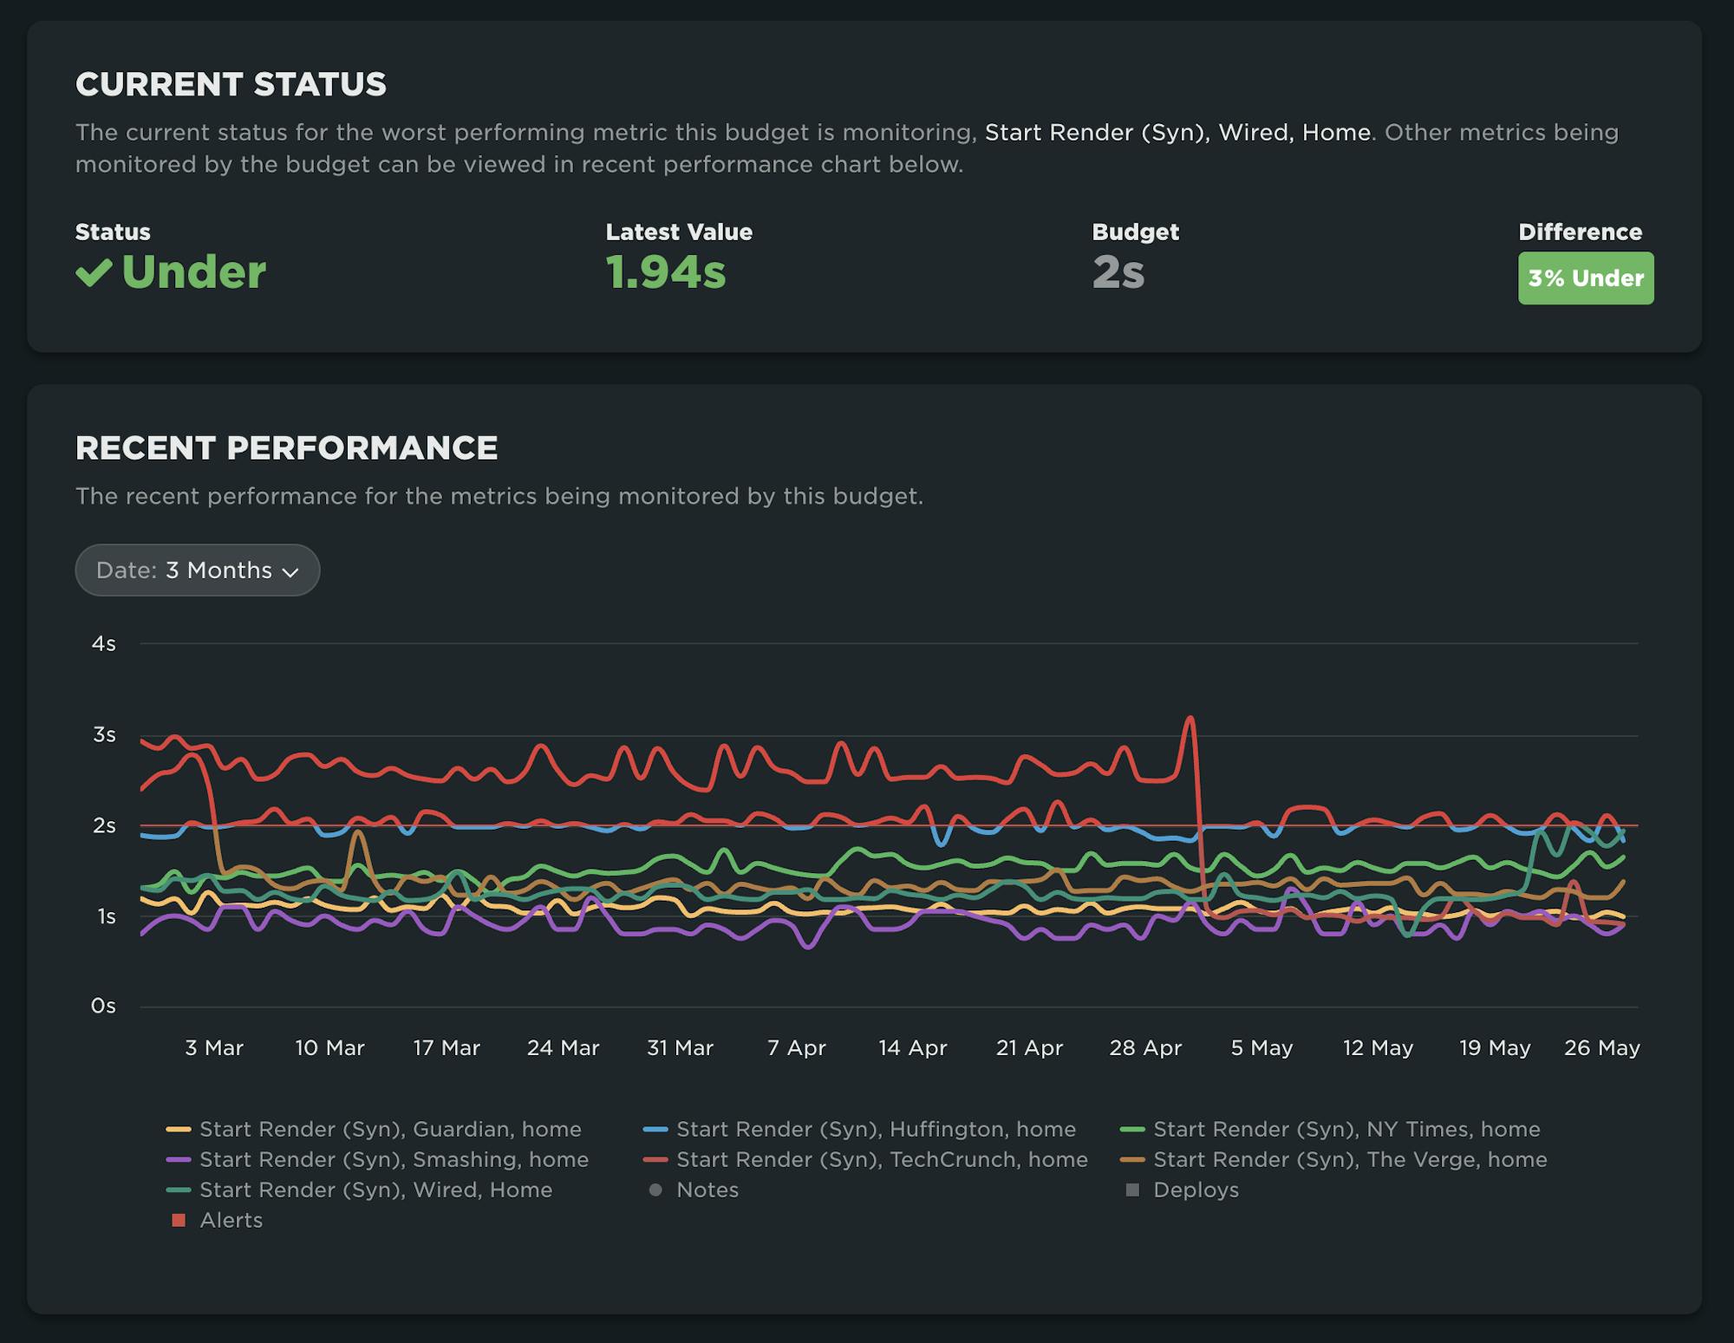Click the 2s Budget value
The width and height of the screenshot is (1734, 1343).
pyautogui.click(x=1118, y=272)
